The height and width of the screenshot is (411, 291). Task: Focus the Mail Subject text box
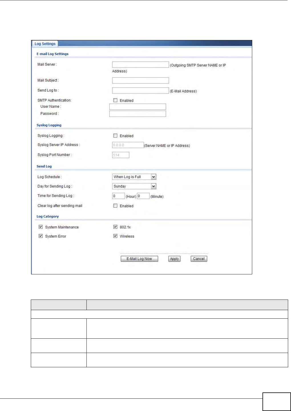tap(140, 81)
